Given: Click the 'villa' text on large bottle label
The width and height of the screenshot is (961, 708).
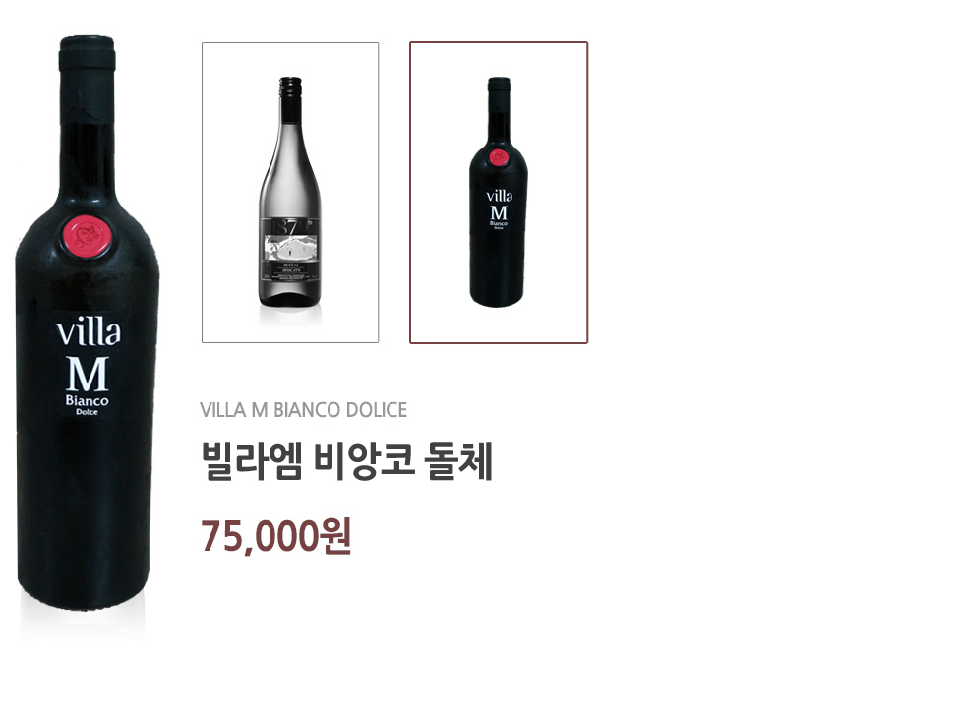Looking at the screenshot, I should click(x=89, y=330).
